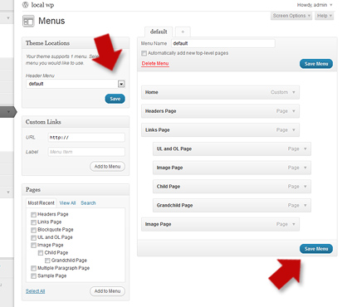
Task: Click the Select All link
Action: click(x=35, y=291)
